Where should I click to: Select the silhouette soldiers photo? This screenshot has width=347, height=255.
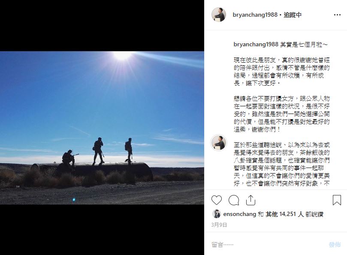click(x=102, y=128)
